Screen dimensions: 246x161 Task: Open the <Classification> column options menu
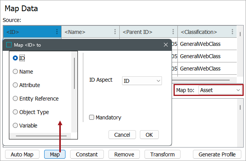[x=232, y=32]
